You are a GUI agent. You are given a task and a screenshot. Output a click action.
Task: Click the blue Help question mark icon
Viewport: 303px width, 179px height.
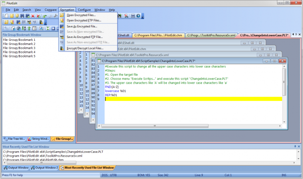[x=138, y=16]
